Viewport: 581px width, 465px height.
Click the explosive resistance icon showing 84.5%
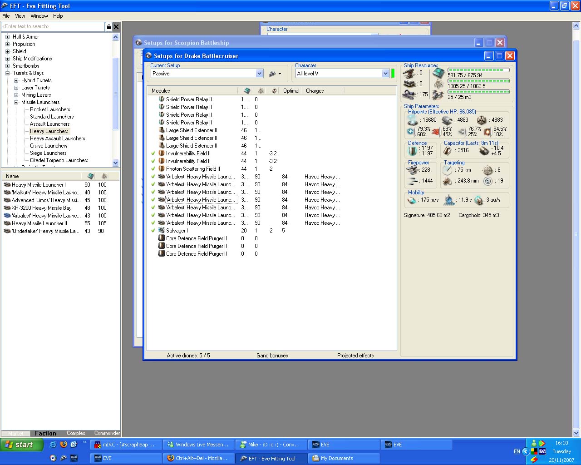pyautogui.click(x=487, y=132)
